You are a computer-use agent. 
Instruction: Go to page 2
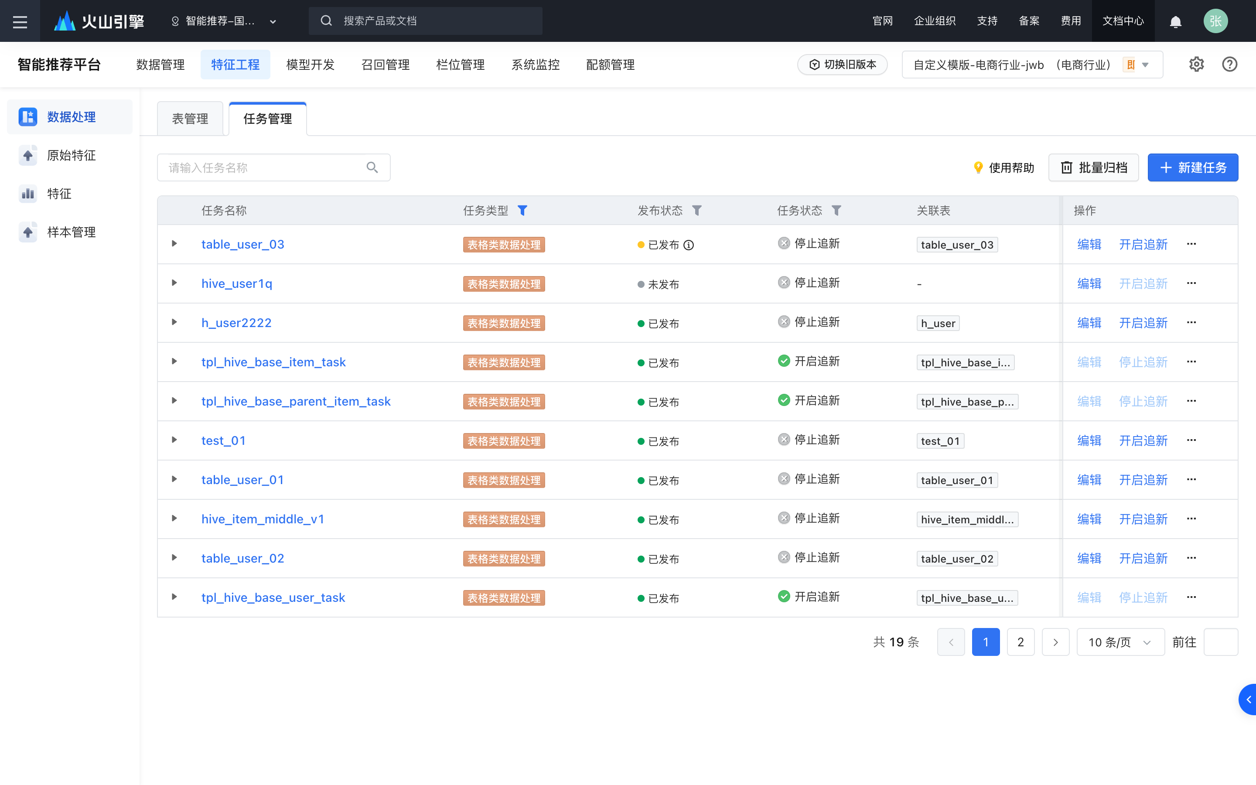tap(1020, 642)
